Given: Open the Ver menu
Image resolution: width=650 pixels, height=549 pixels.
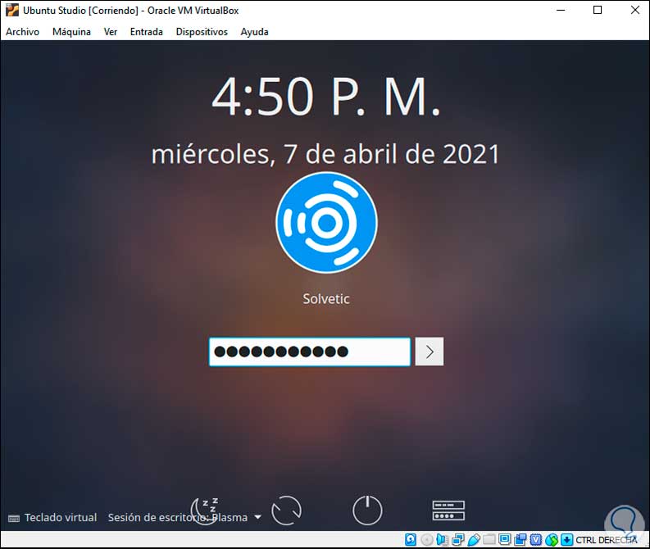Looking at the screenshot, I should (111, 32).
